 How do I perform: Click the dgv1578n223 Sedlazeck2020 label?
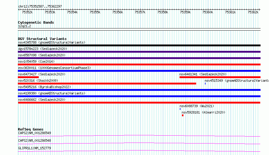[43, 49]
